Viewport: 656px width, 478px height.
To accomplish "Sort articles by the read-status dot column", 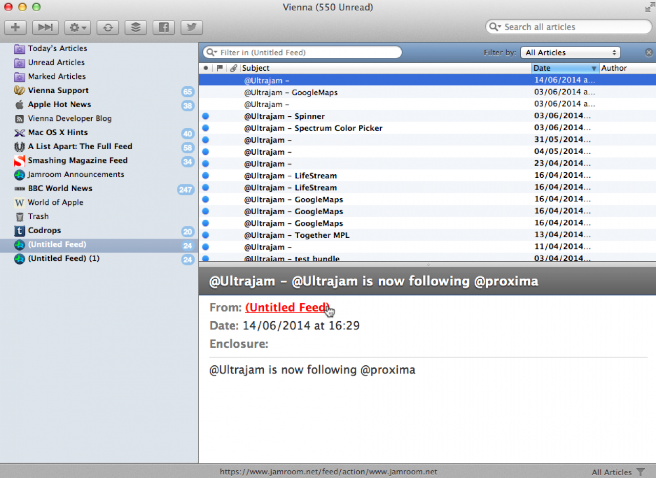I will [x=206, y=68].
